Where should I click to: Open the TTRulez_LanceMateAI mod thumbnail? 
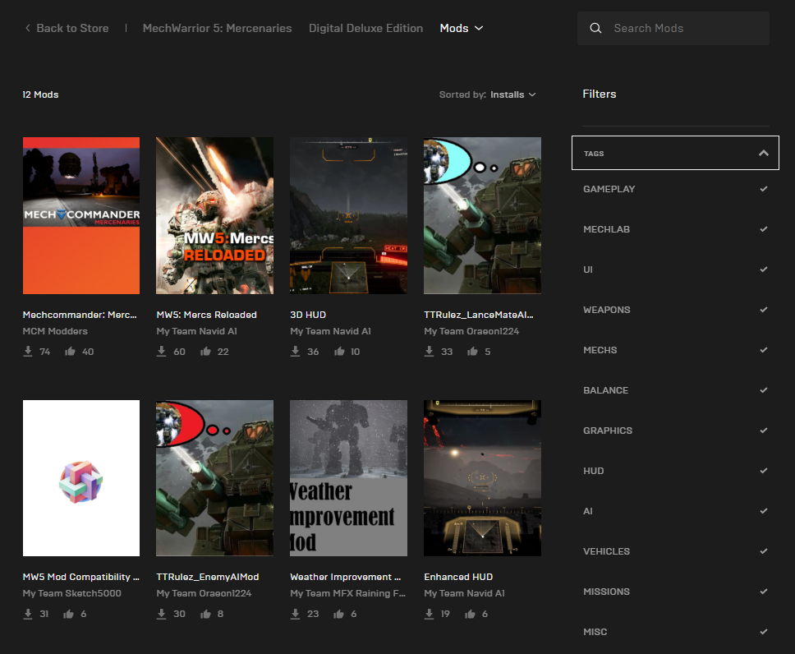482,215
